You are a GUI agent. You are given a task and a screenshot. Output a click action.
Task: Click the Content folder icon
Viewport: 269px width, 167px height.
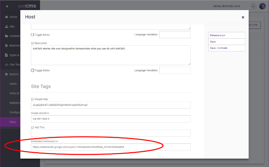[x=6, y=36]
